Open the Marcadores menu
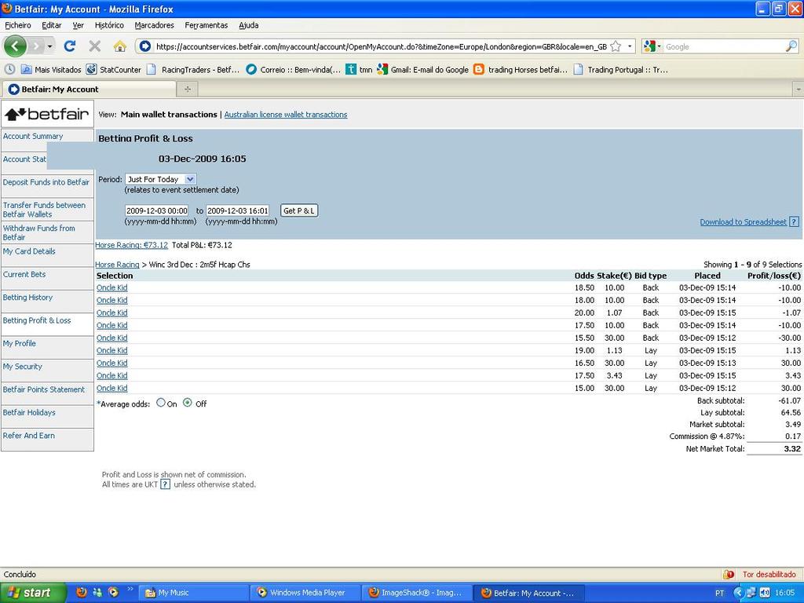804x603 pixels. 155,25
